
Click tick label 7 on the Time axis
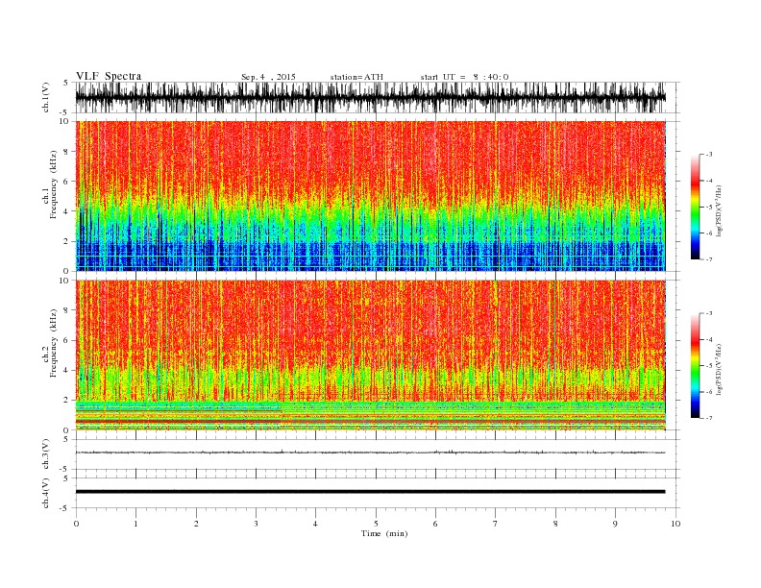pyautogui.click(x=496, y=524)
